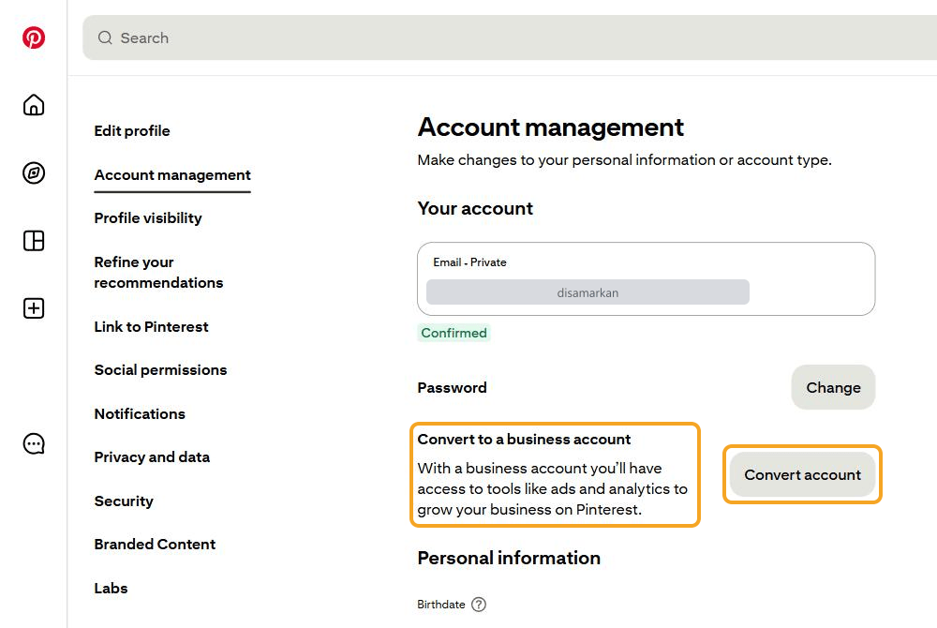Click the Personal information heading
Image resolution: width=937 pixels, height=628 pixels.
[x=509, y=558]
